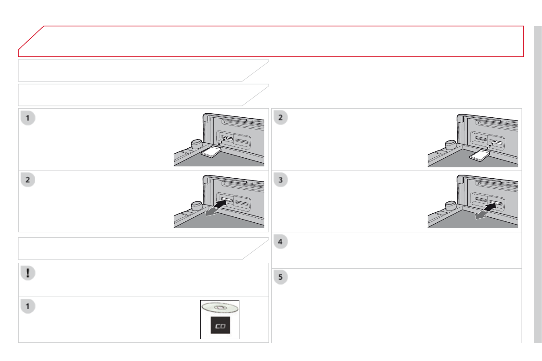Click left SD card insertion illustration
The image size is (542, 361).
pyautogui.click(x=219, y=140)
